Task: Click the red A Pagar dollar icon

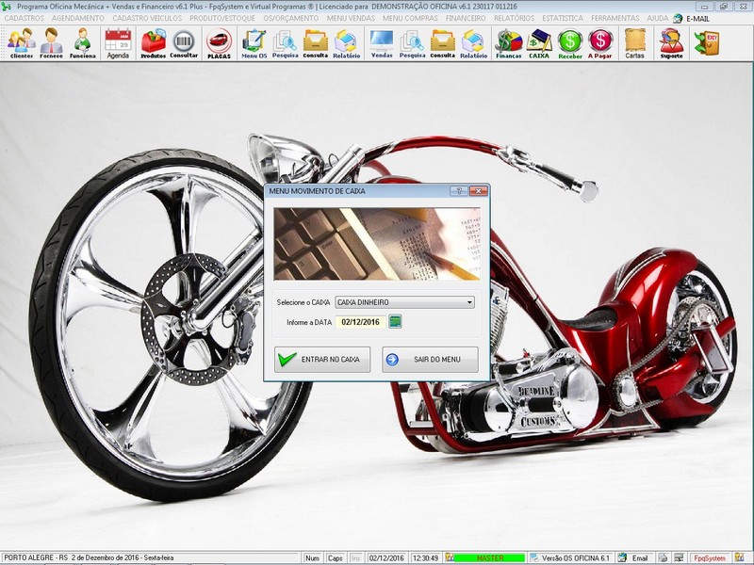Action: 600,43
